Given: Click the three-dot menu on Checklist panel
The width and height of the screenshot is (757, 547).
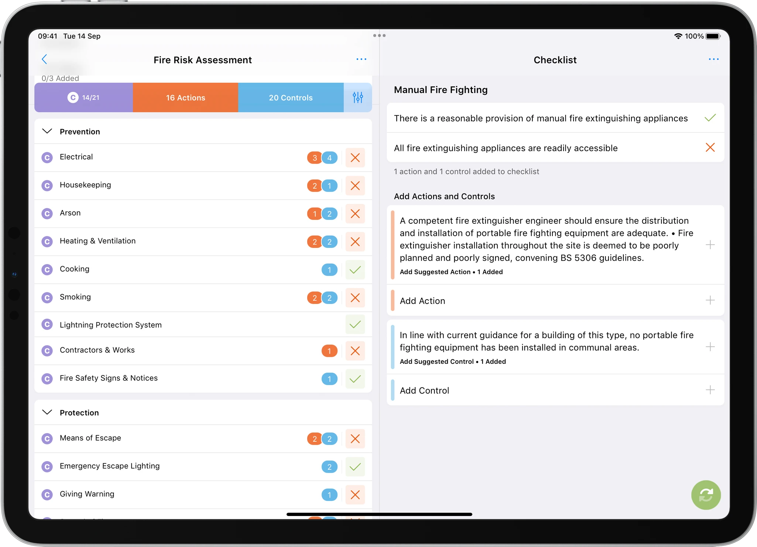Looking at the screenshot, I should (x=714, y=59).
